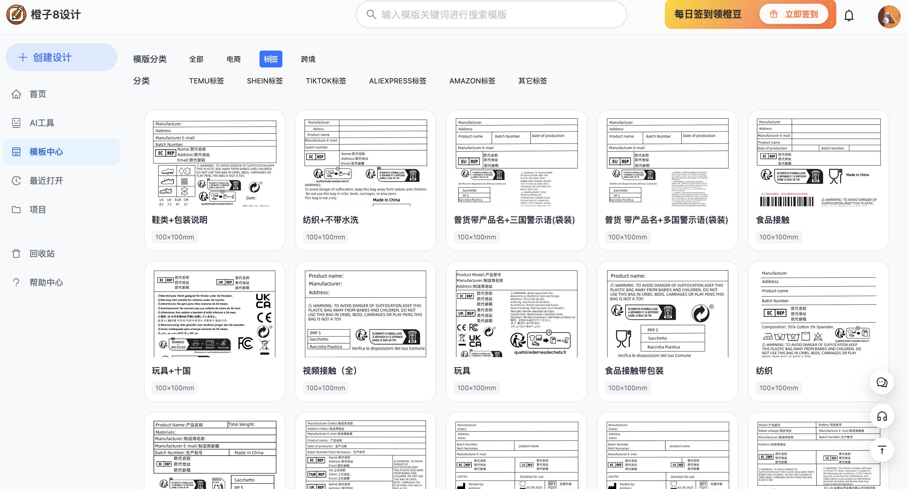This screenshot has width=908, height=489.
Task: Switch to the 电商 category tab
Action: (x=233, y=59)
